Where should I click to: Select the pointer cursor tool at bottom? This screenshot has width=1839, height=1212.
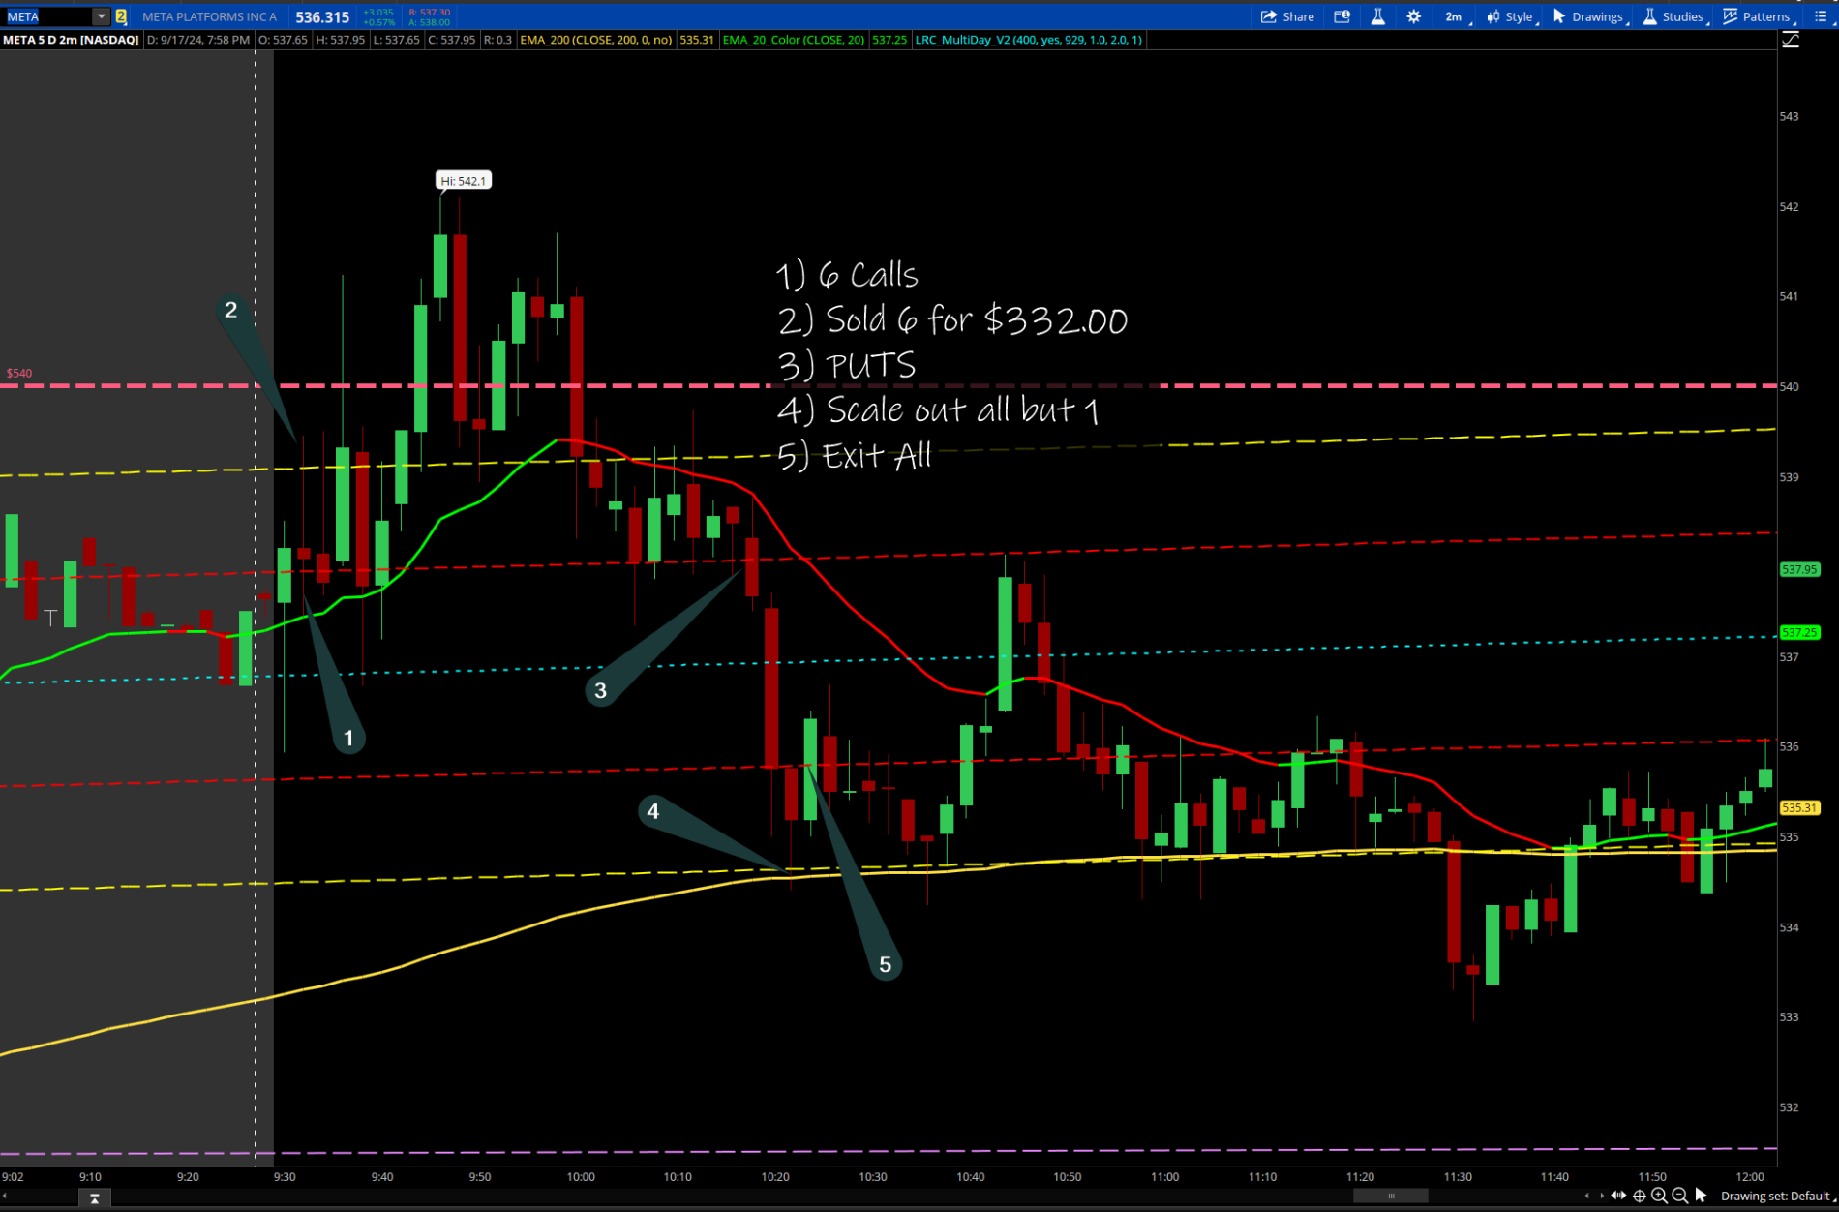[1701, 1196]
